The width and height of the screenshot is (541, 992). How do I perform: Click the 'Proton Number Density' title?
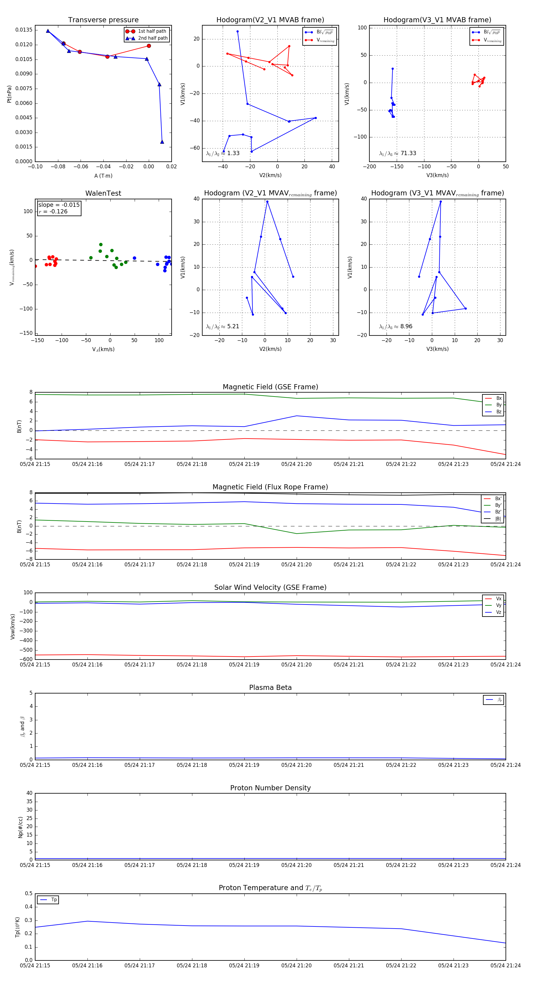point(270,788)
